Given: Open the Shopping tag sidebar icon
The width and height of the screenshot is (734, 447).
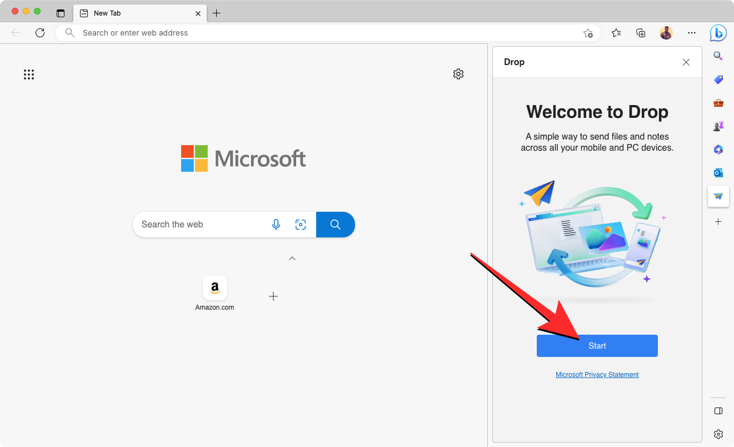Looking at the screenshot, I should tap(718, 80).
